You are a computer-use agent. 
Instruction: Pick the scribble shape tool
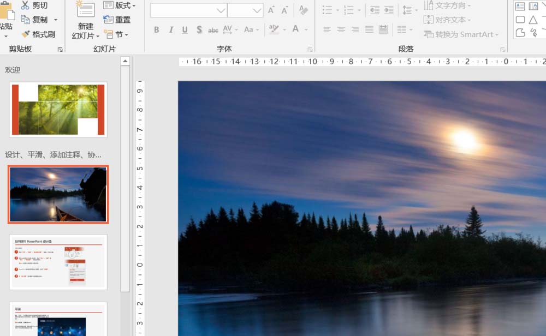(x=533, y=33)
